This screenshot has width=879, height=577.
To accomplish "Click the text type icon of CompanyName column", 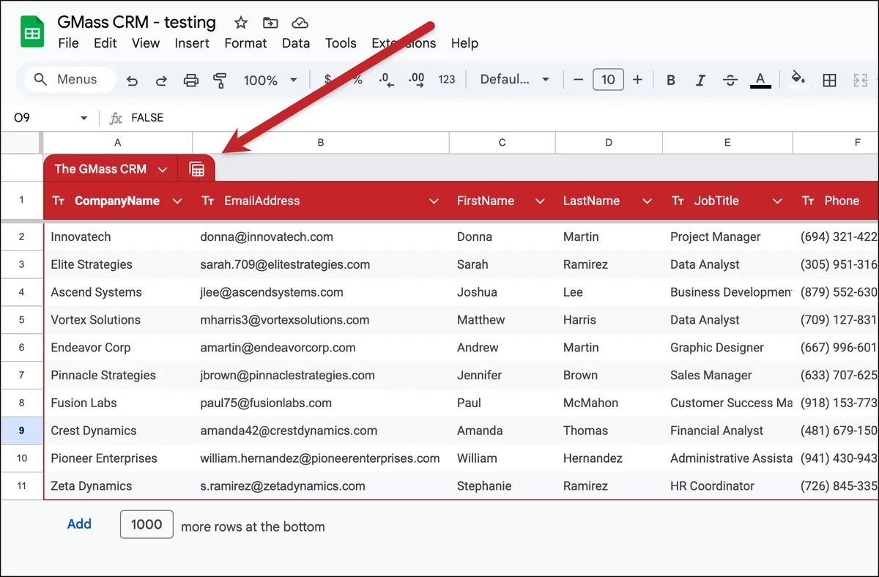I will tap(59, 201).
